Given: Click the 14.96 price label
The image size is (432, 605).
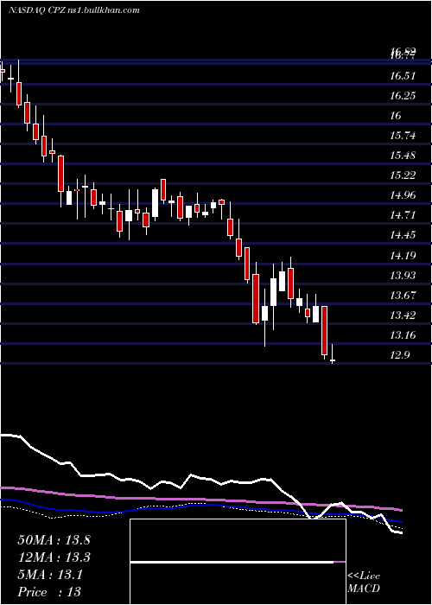Looking at the screenshot, I should 403,195.
